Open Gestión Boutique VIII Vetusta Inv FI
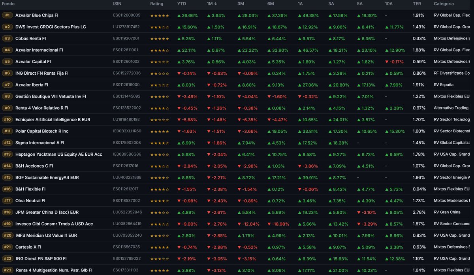 51,96
